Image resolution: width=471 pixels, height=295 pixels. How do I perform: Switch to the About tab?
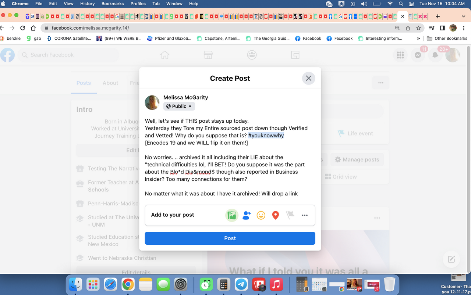[110, 83]
